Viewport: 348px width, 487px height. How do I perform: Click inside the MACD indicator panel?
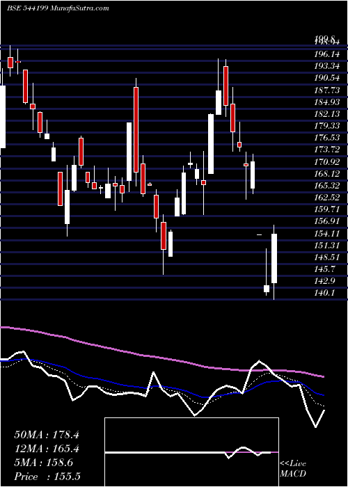click(191, 452)
